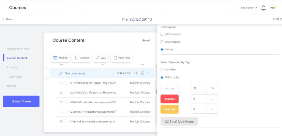This screenshot has width=282, height=136.
Task: Choose Not select under Select Question by Tag
Action: click(x=162, y=70)
